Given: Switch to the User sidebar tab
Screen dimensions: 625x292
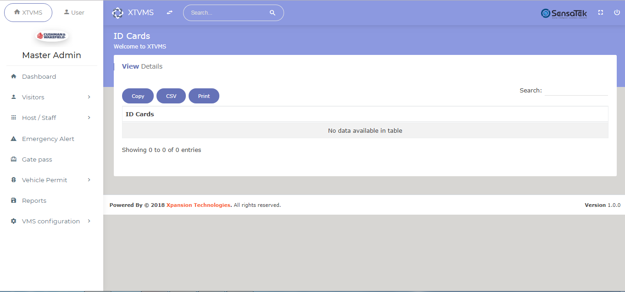Looking at the screenshot, I should pos(74,12).
